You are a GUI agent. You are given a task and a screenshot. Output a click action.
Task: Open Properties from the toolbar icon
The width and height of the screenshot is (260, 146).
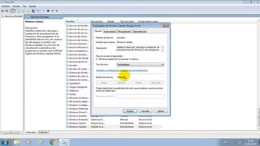pos(19,11)
